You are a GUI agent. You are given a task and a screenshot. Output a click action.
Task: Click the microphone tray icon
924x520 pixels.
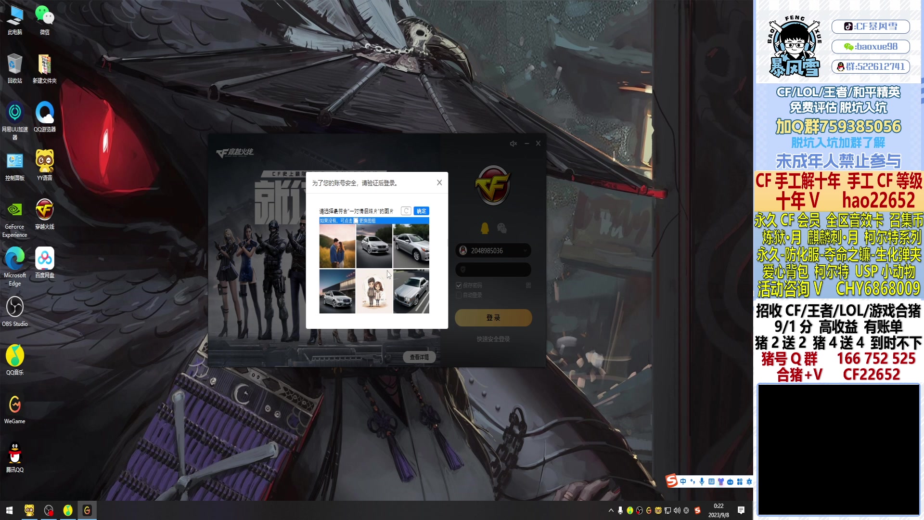(620, 510)
